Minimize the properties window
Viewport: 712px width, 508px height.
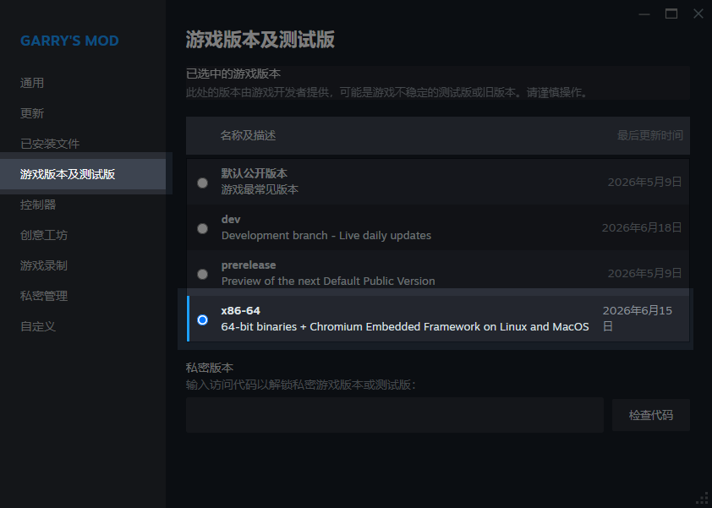point(644,14)
